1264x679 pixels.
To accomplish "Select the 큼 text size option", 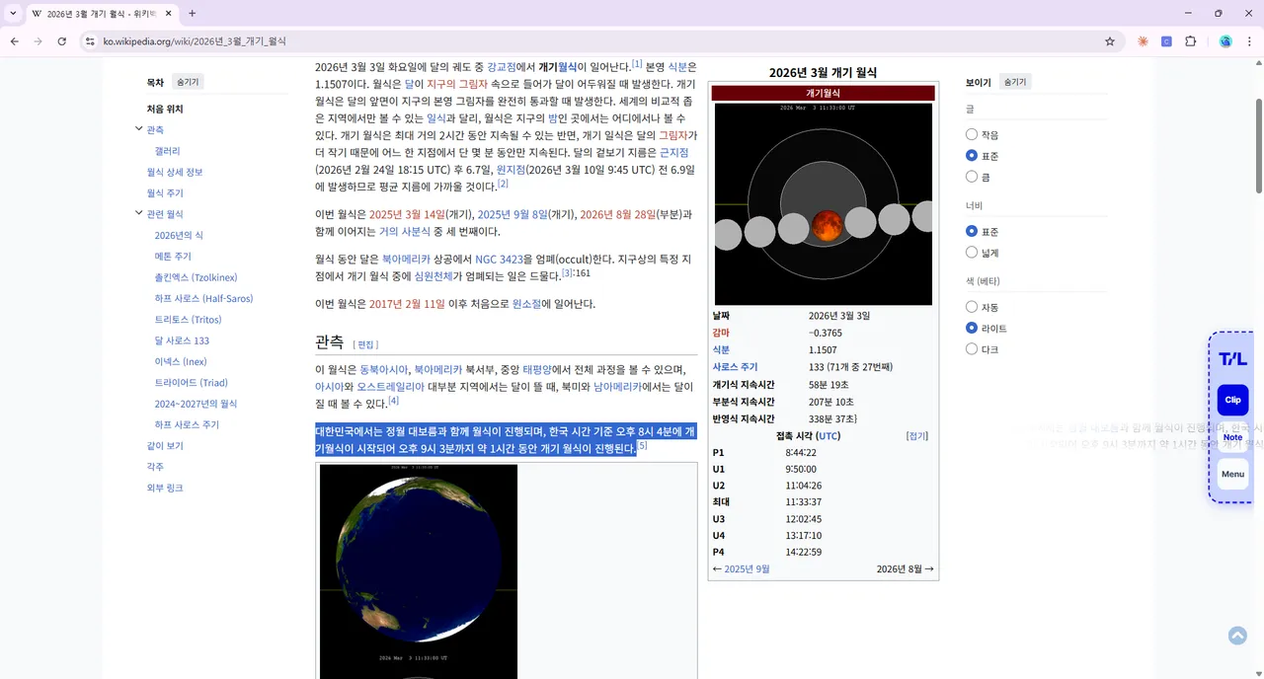I will coord(972,177).
